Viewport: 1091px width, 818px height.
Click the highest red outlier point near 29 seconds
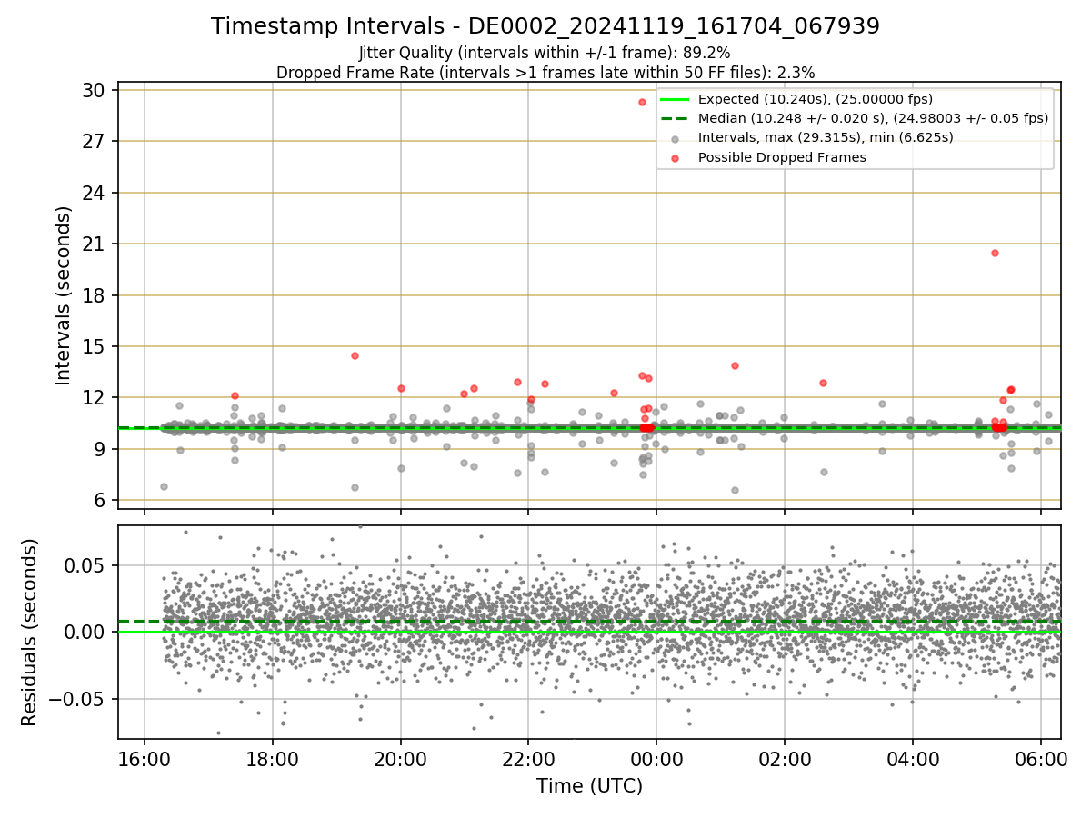pyautogui.click(x=642, y=102)
